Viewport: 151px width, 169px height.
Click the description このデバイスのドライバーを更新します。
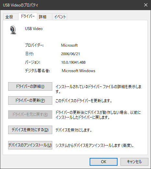coord(84,101)
